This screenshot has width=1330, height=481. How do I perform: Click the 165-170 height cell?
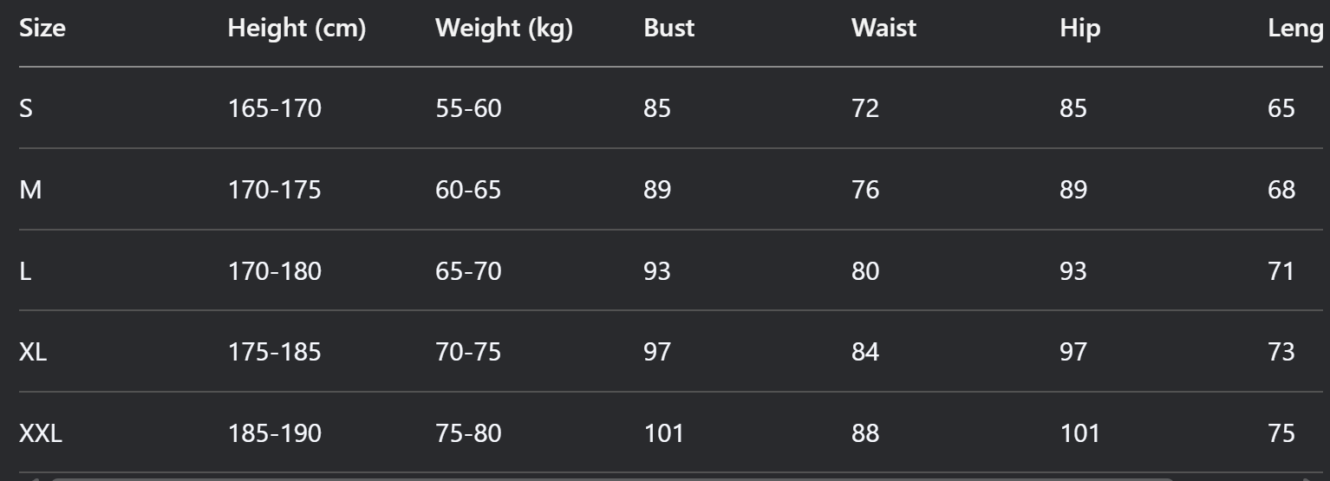pos(274,109)
